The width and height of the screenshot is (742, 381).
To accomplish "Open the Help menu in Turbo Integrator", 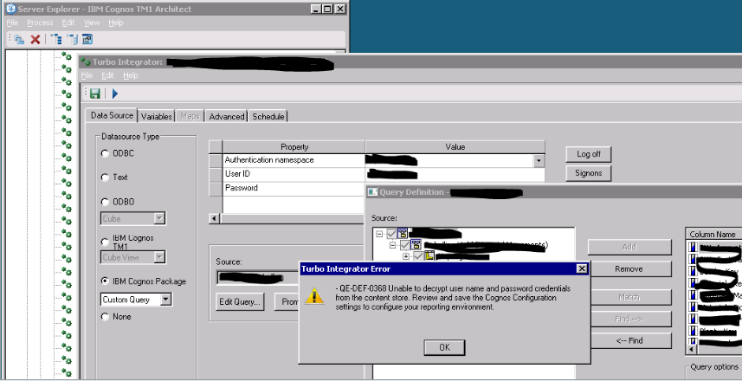I will click(x=131, y=75).
